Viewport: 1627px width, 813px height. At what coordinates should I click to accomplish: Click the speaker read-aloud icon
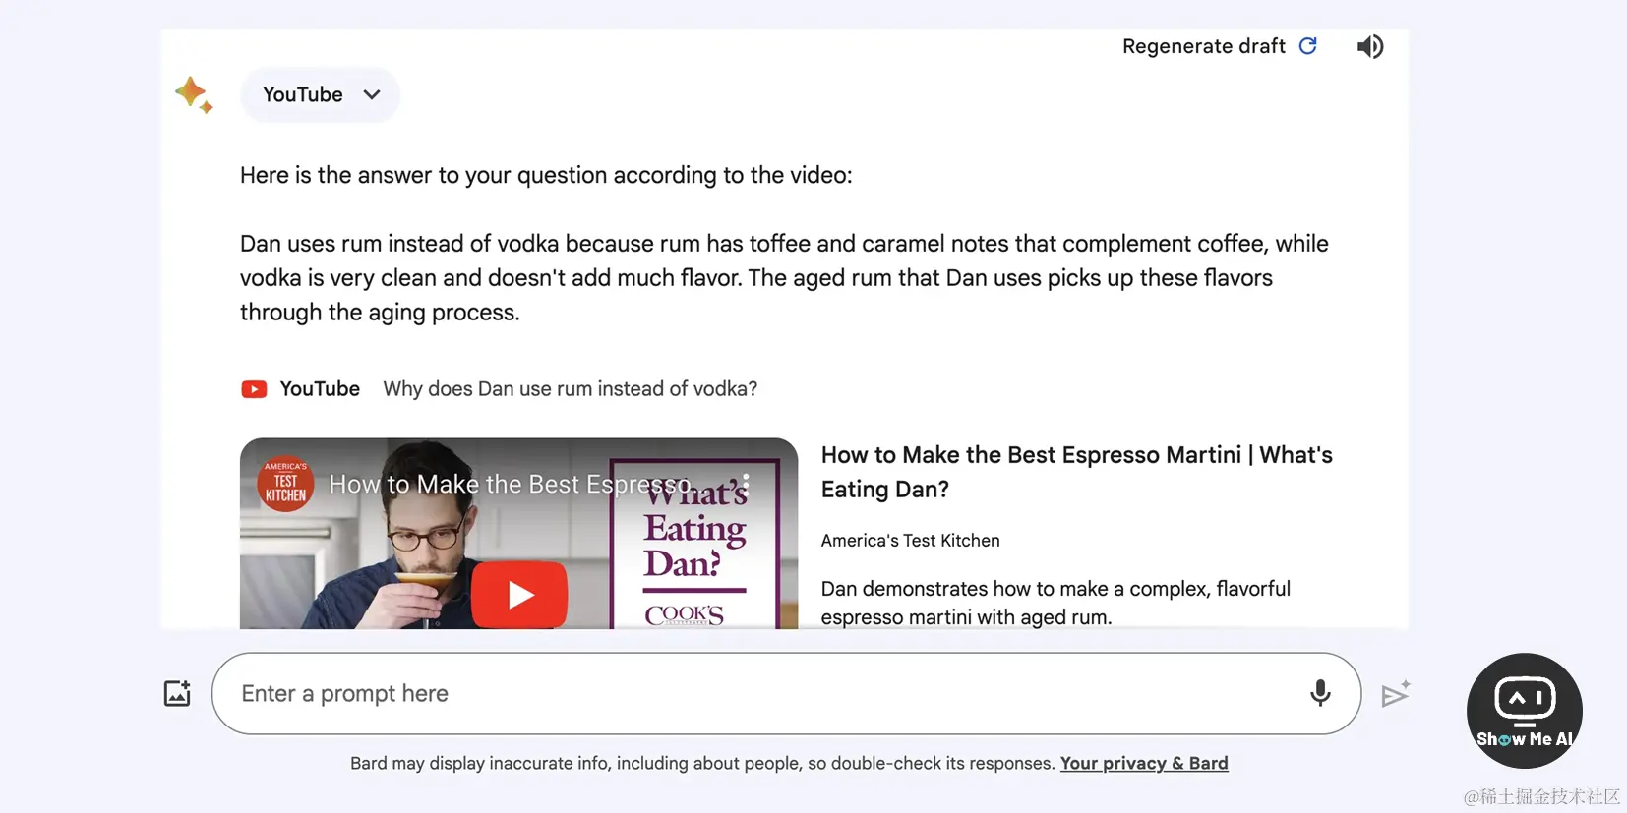[x=1370, y=46]
